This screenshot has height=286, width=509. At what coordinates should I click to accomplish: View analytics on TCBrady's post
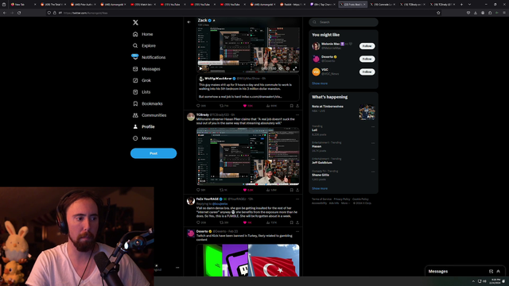(x=268, y=190)
